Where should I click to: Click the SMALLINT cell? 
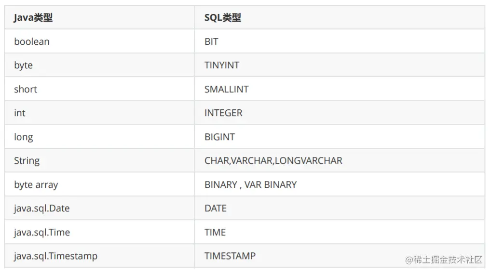point(227,89)
